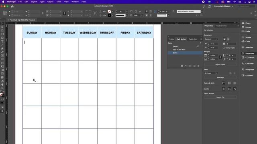Image resolution: width=257 pixels, height=144 pixels.
Task: Click the fill color swatch in Control bar
Action: tap(109, 12)
